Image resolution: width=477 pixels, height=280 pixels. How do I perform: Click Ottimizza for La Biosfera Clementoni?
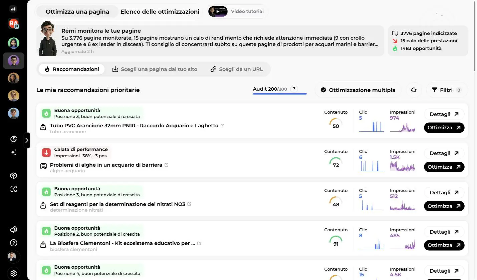click(x=444, y=245)
